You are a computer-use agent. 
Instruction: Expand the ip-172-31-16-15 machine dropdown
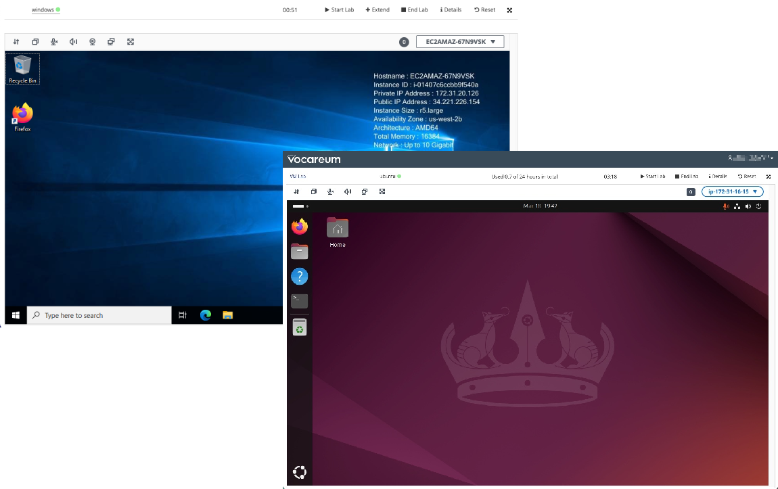click(733, 192)
